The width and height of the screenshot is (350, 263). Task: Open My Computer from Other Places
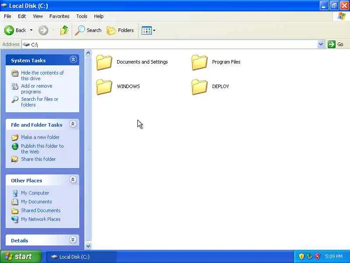click(x=35, y=193)
